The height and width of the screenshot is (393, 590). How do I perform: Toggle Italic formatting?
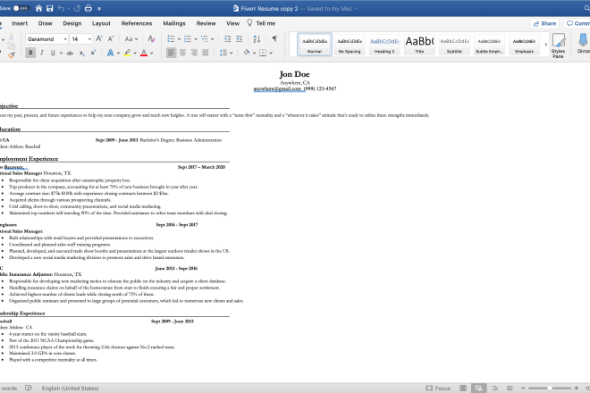(42, 53)
